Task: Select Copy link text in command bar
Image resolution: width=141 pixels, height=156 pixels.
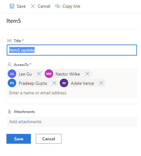Action: [x=71, y=6]
